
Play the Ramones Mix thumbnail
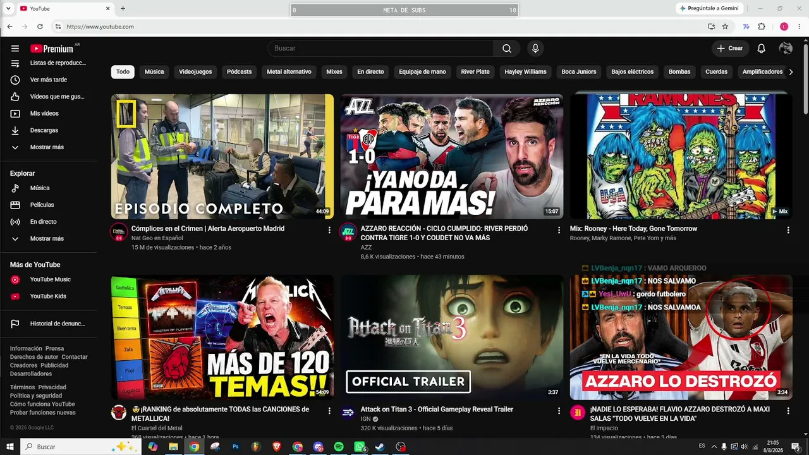(681, 157)
